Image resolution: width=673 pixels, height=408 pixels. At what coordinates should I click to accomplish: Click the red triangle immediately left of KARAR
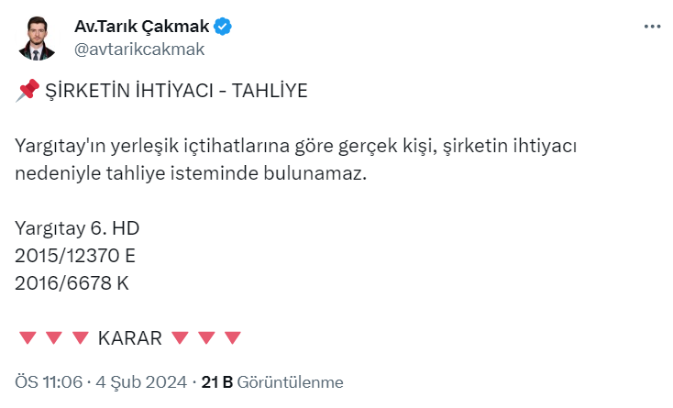coord(80,338)
